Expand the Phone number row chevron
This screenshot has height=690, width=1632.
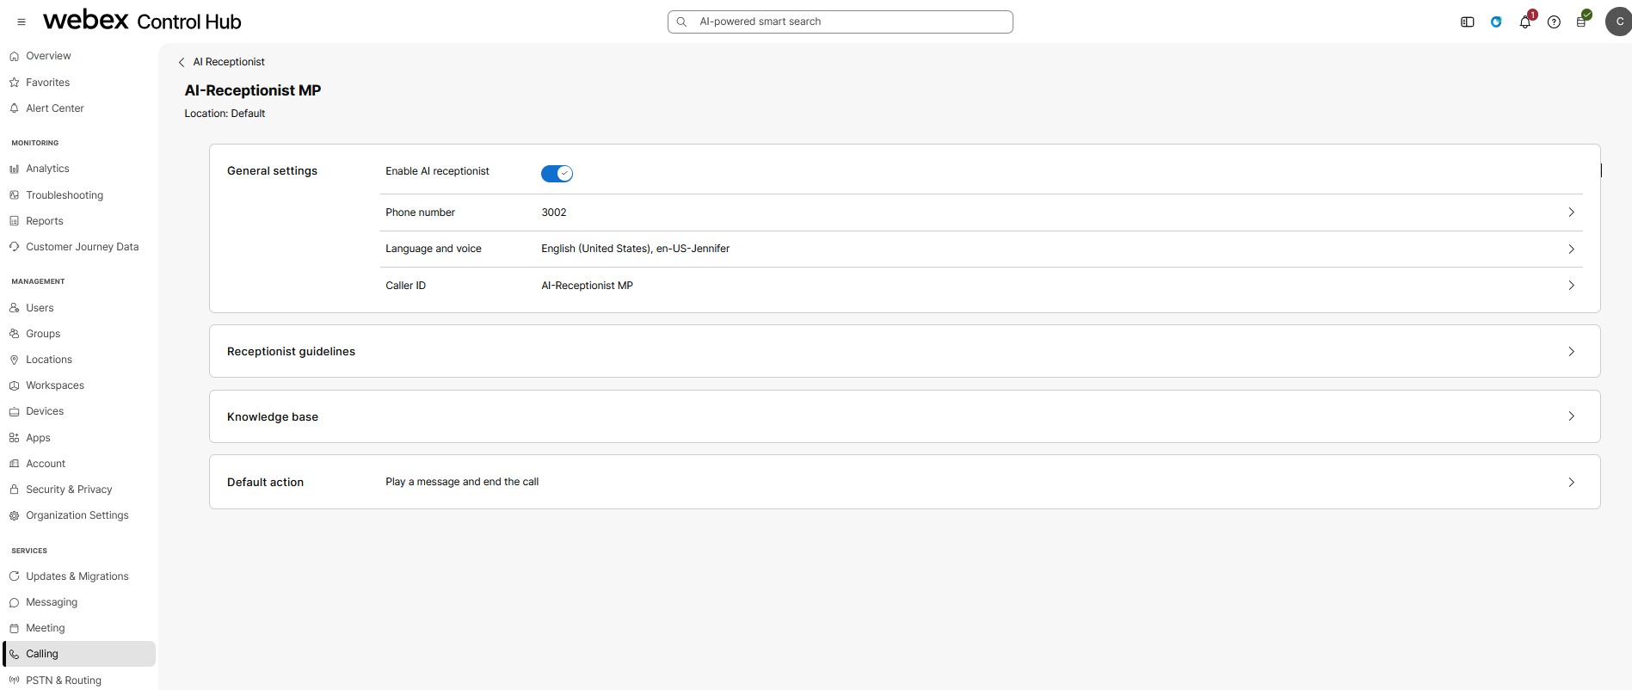(x=1571, y=213)
